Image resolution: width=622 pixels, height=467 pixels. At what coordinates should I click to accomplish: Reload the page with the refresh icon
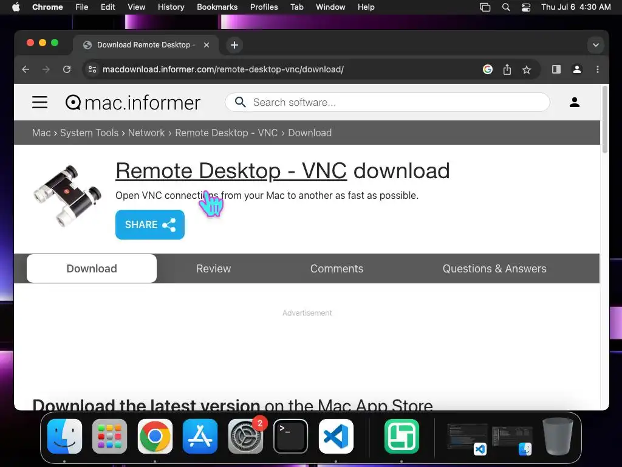click(67, 69)
